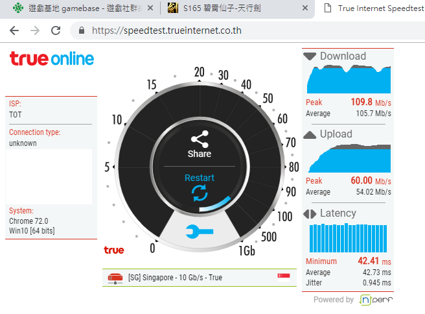Click the Upload triangle icon
425x314 pixels.
pyautogui.click(x=310, y=134)
